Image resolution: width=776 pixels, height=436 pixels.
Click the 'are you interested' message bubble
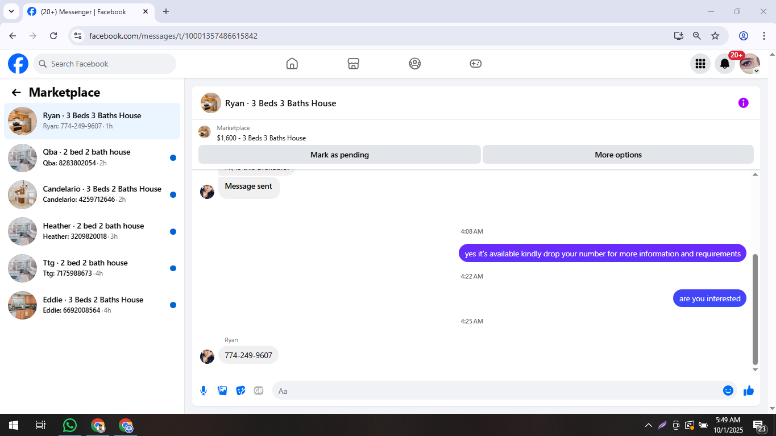click(x=709, y=298)
